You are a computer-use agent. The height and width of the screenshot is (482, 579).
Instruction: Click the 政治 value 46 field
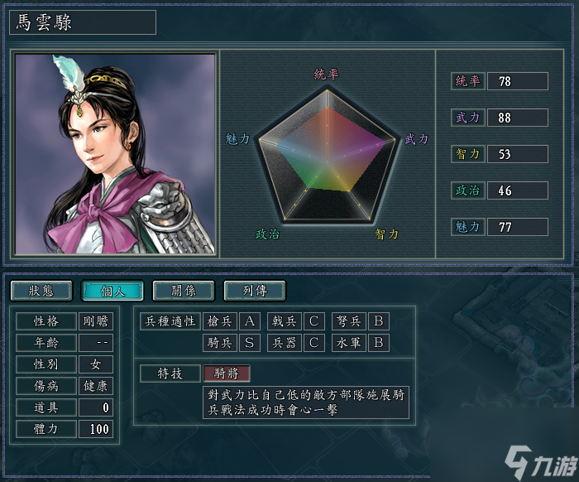(517, 190)
